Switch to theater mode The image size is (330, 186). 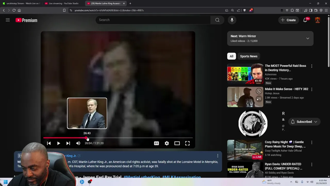177,143
